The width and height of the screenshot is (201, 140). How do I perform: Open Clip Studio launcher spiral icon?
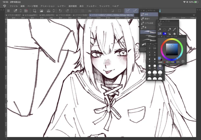(x=26, y=11)
